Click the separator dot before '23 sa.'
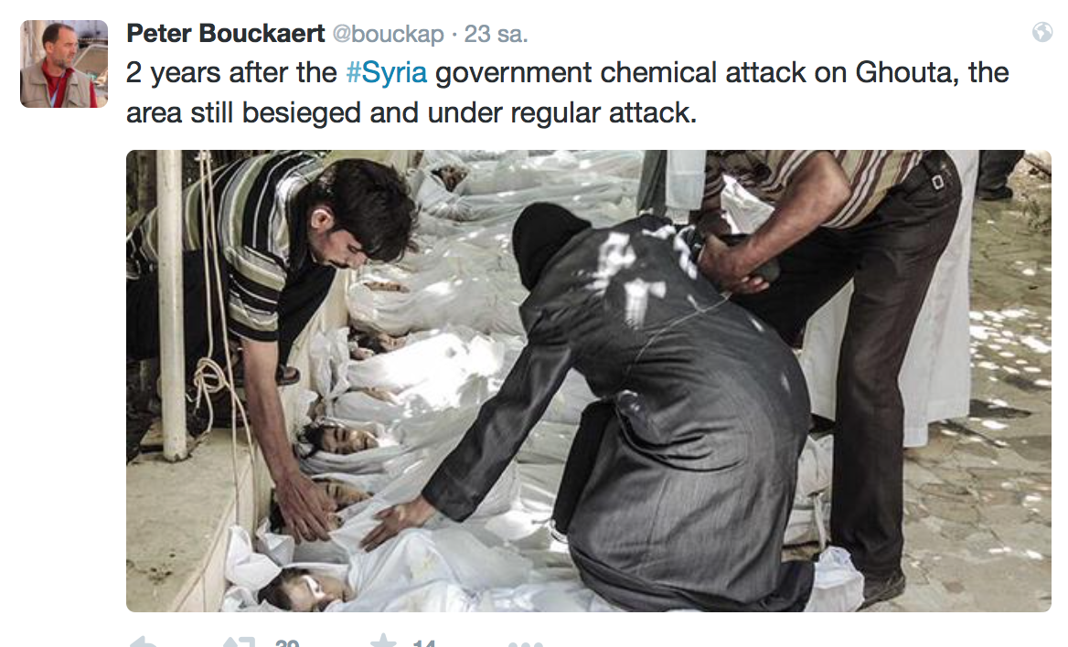 point(454,35)
